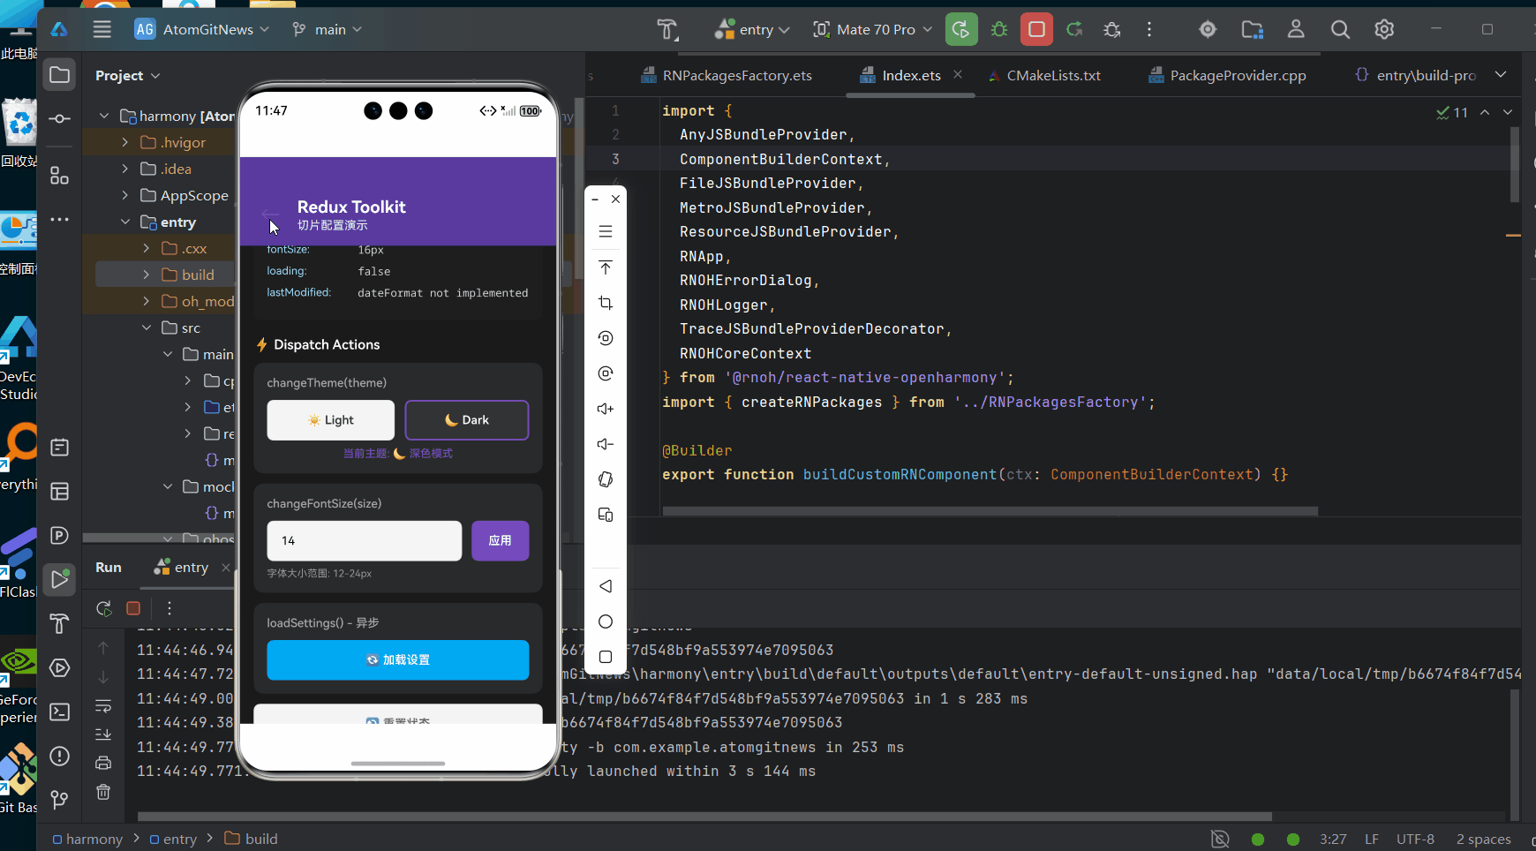The image size is (1536, 851).
Task: Go back in Redux Toolkit screen
Action: (270, 215)
